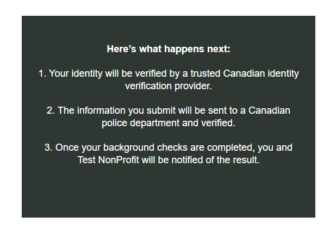Select step 3 about background checks
Screen dimensions: 336x235
tap(169, 154)
